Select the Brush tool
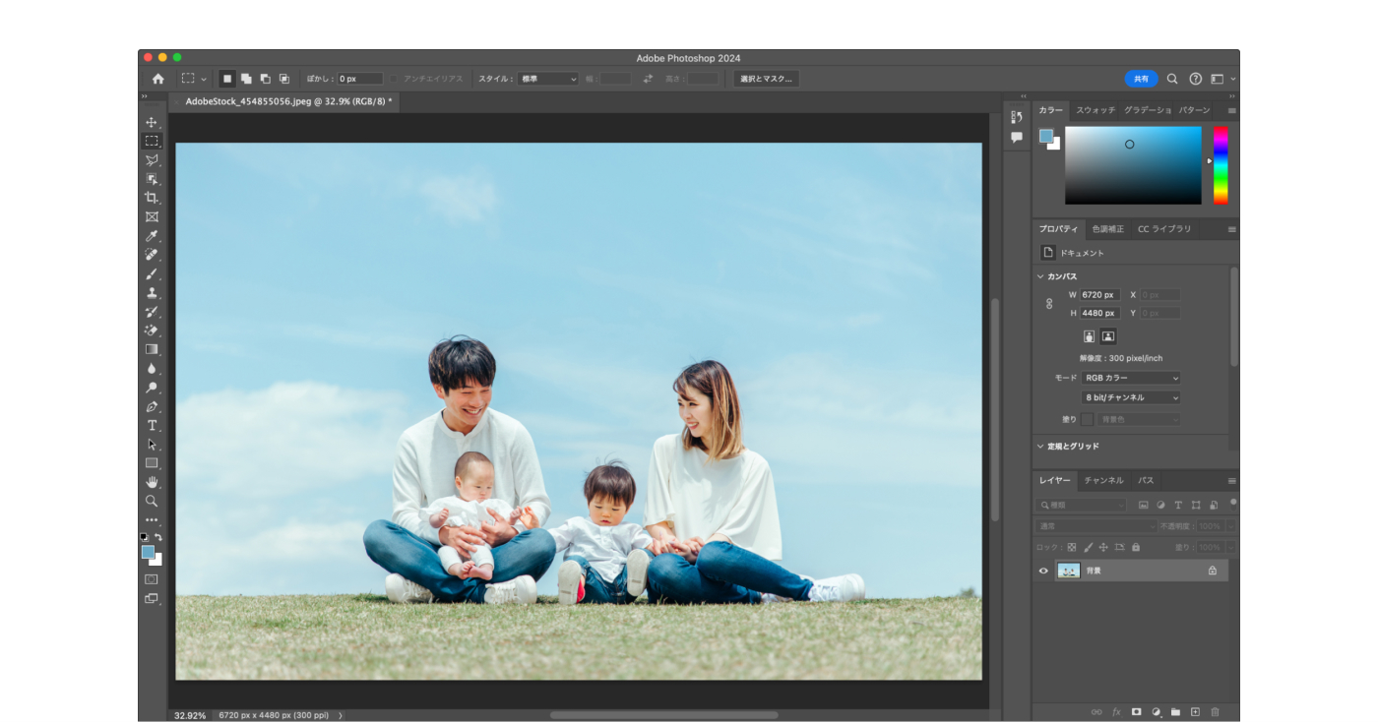The image size is (1378, 722). click(152, 274)
